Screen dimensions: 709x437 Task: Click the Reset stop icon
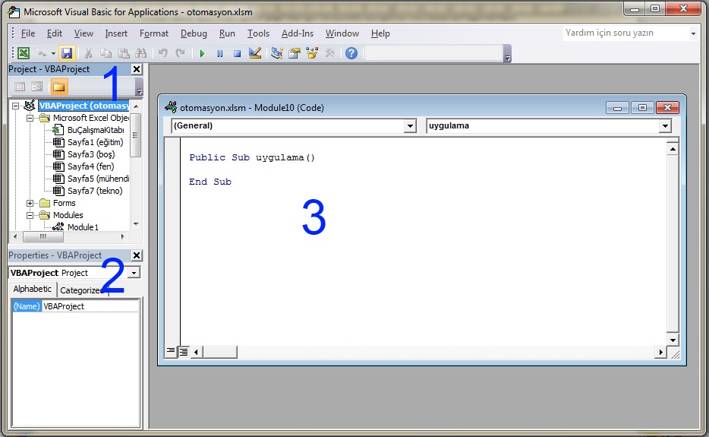point(237,53)
